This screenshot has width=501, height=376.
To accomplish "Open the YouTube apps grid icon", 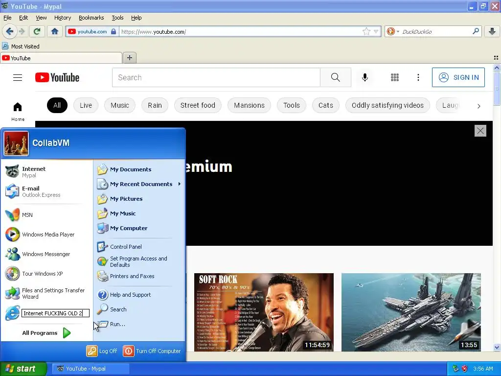I will click(395, 77).
